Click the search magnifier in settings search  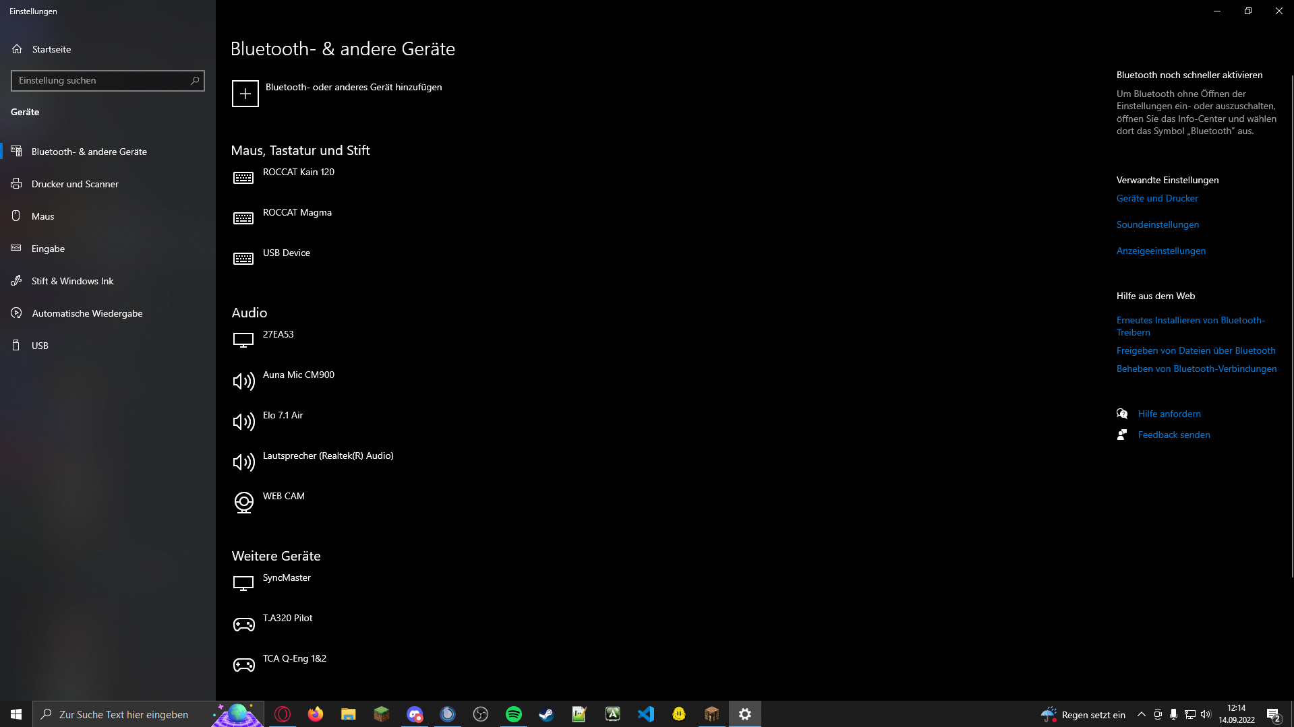coord(195,81)
